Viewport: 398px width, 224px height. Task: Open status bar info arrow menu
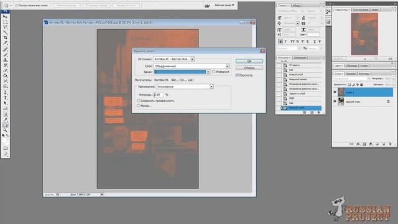(x=102, y=195)
